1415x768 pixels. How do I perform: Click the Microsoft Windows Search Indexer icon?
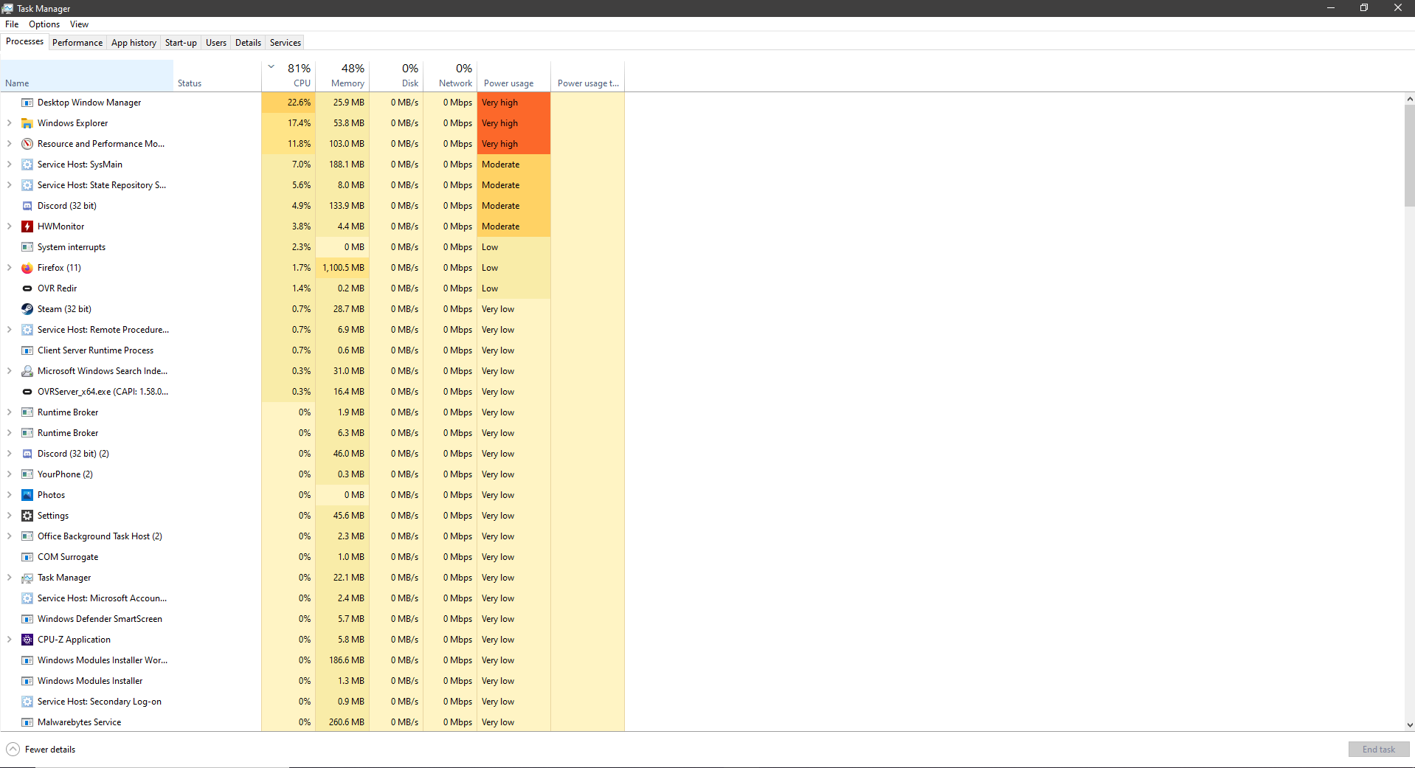tap(27, 371)
